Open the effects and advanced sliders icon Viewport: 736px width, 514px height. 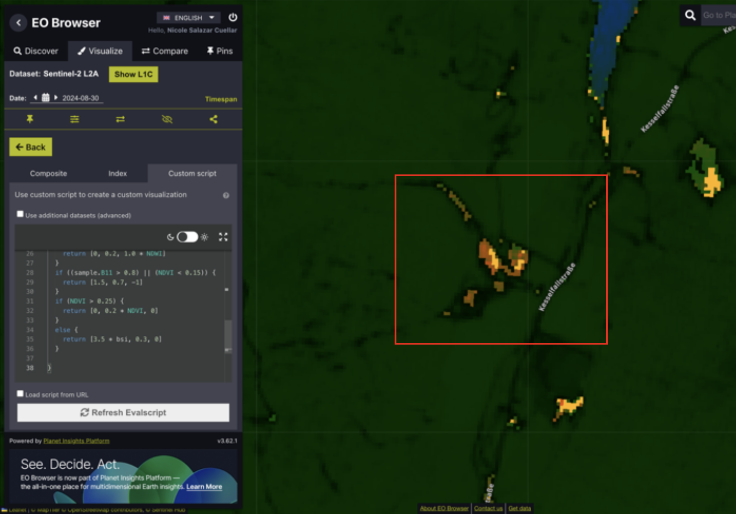74,119
